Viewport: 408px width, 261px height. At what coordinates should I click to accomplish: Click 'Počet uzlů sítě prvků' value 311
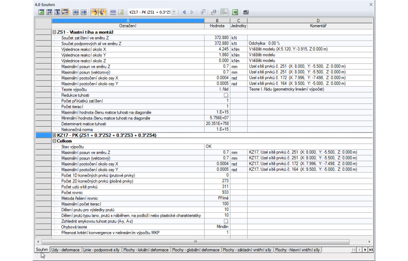(217, 187)
